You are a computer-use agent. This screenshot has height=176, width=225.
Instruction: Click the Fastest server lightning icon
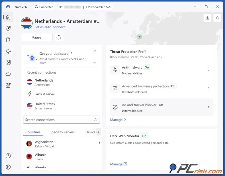pyautogui.click(x=30, y=94)
